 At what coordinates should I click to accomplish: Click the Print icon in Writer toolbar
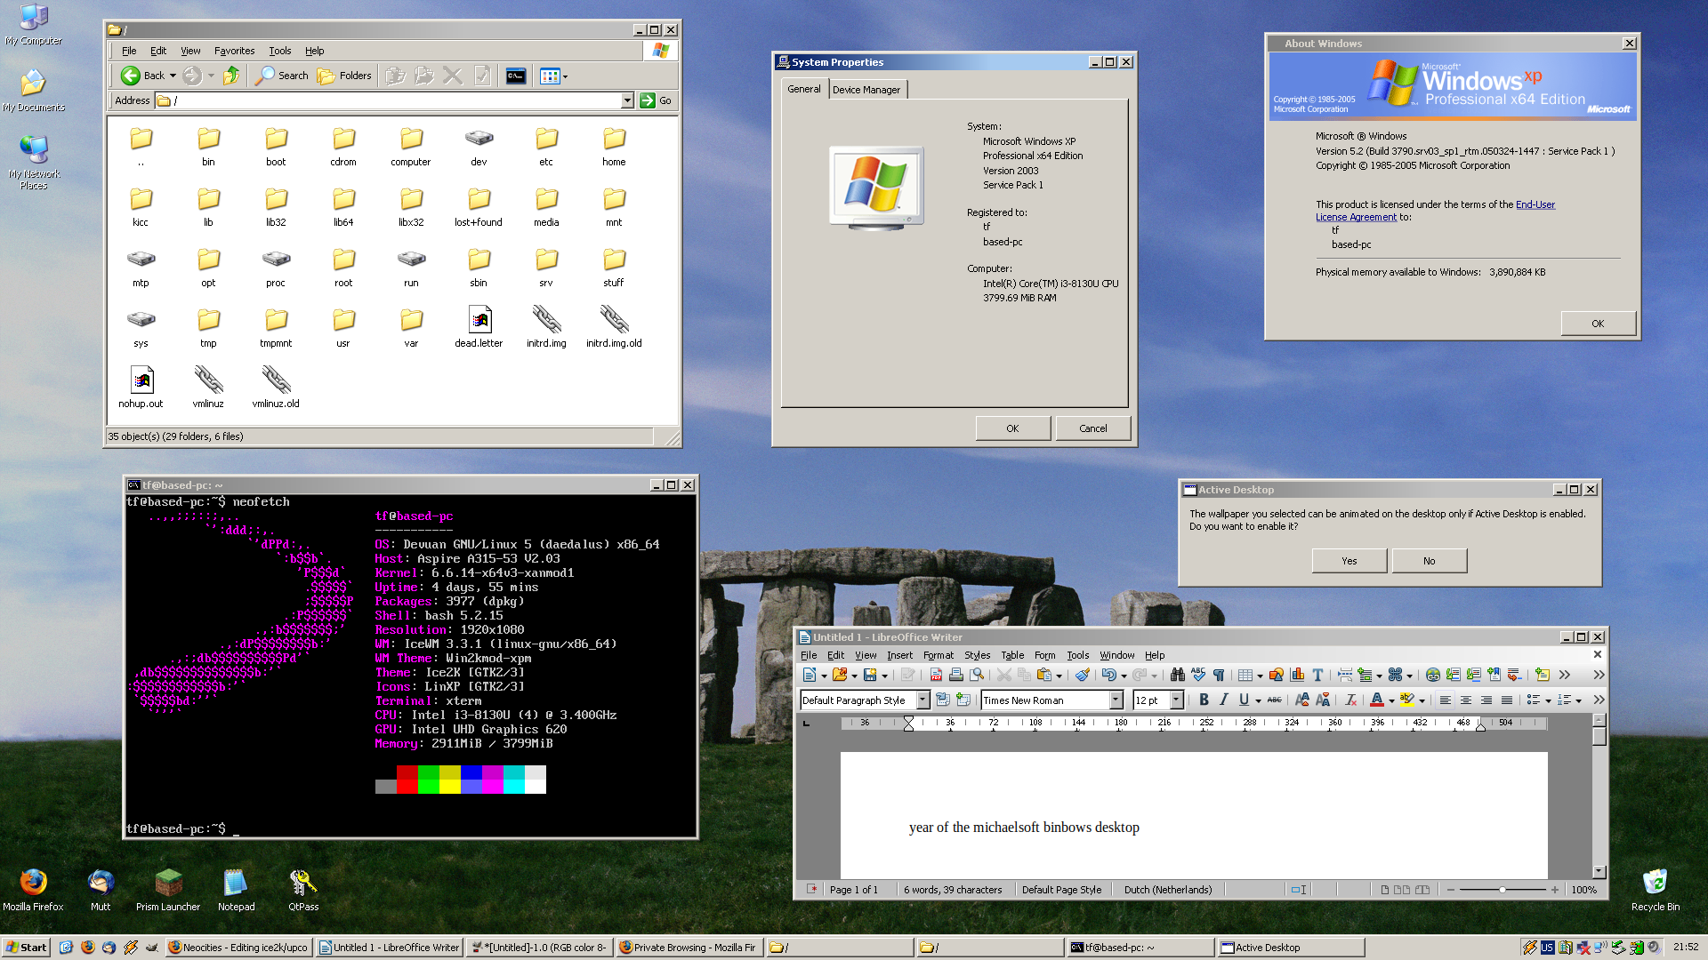click(x=956, y=676)
